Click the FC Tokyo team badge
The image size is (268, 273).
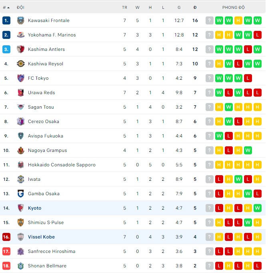coord(21,78)
